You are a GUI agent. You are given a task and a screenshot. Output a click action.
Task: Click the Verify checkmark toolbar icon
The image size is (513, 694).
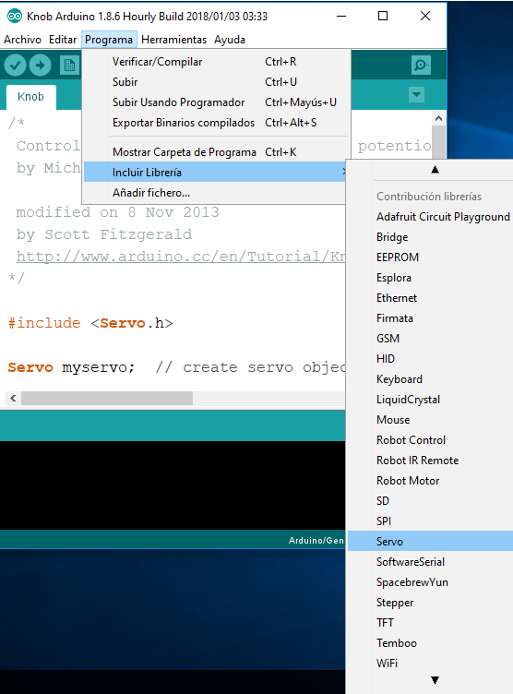pyautogui.click(x=15, y=66)
